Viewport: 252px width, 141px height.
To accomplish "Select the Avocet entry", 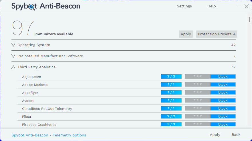I will [28, 101].
